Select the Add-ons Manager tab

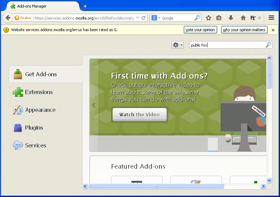click(x=43, y=6)
